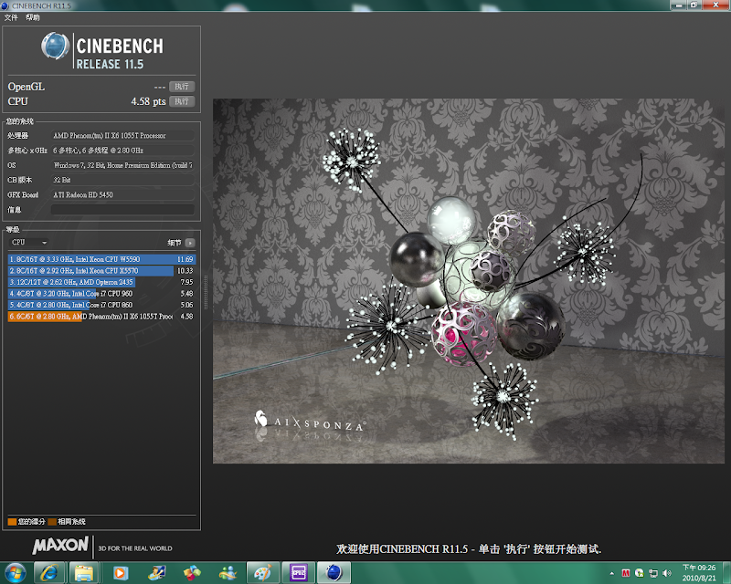
Task: Click the 信息 info input field
Action: pyautogui.click(x=122, y=210)
